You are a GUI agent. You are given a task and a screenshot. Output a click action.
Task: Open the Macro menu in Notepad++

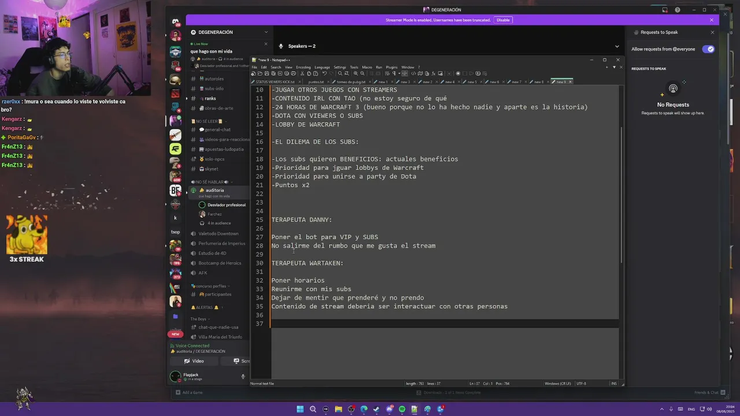click(367, 67)
